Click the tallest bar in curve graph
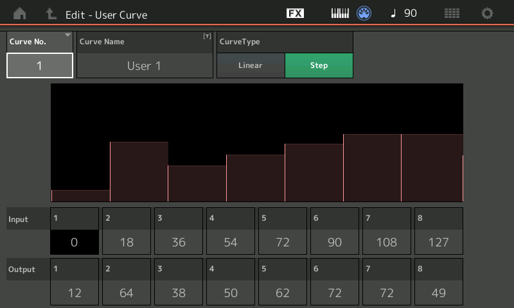The width and height of the screenshot is (514, 308). (372, 168)
